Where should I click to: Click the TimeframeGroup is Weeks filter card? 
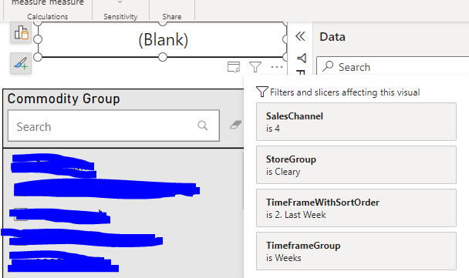point(356,251)
